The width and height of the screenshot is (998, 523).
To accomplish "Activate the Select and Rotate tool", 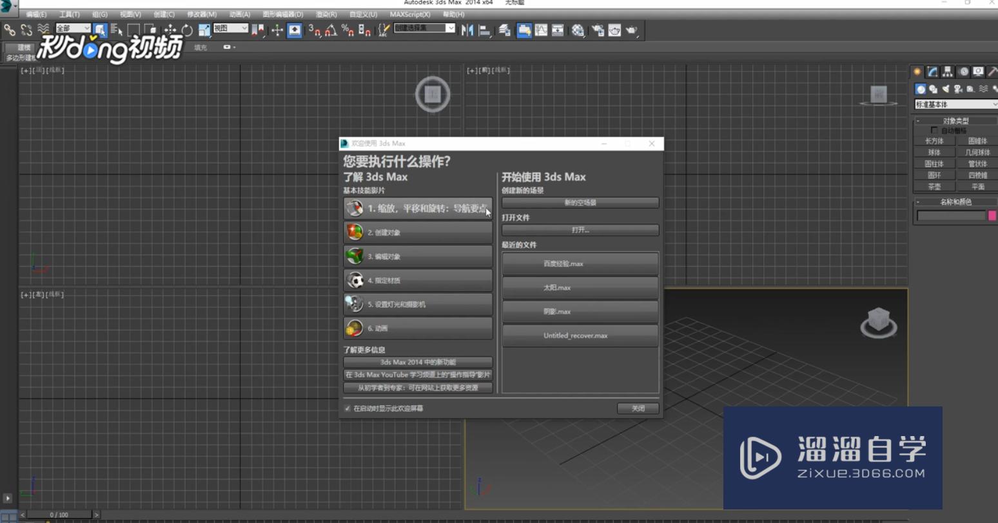I will click(187, 30).
